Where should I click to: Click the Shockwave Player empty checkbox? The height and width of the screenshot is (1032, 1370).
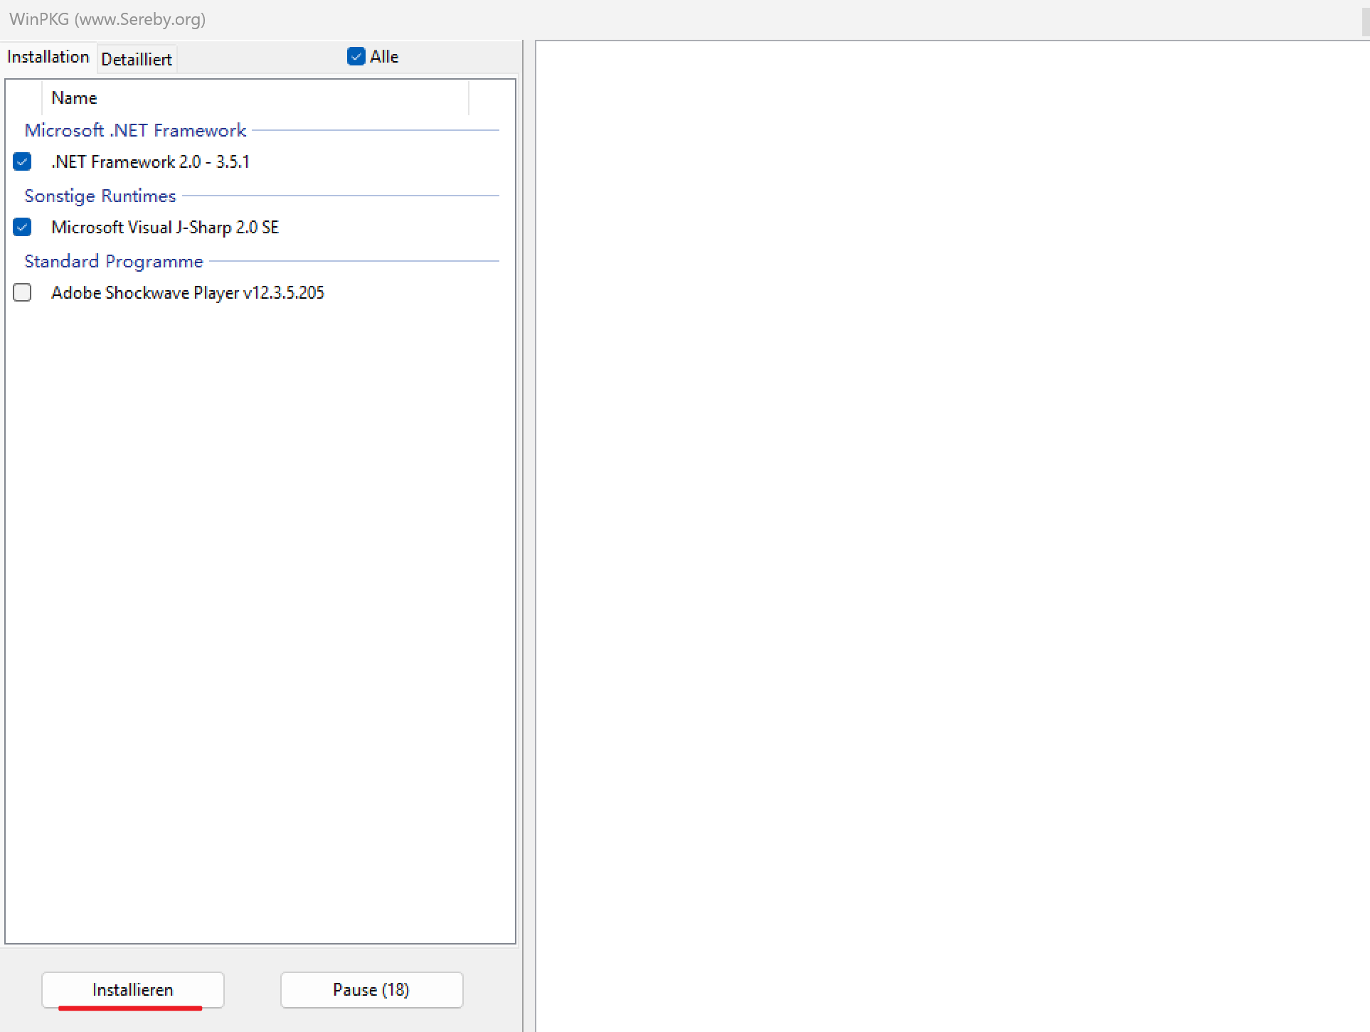[x=22, y=292]
